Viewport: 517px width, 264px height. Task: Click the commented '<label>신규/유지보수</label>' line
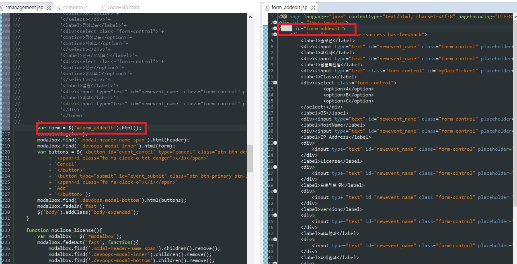[x=98, y=55]
